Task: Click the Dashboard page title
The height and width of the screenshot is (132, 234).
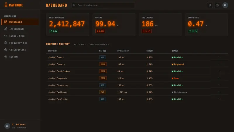Action: [x=56, y=5]
